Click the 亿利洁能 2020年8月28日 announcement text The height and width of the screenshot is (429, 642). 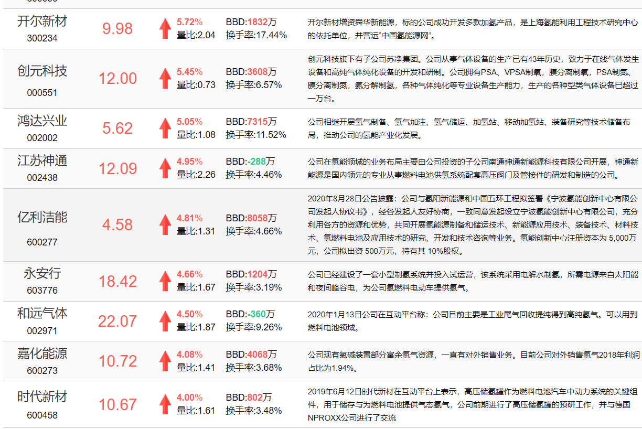[x=473, y=225]
